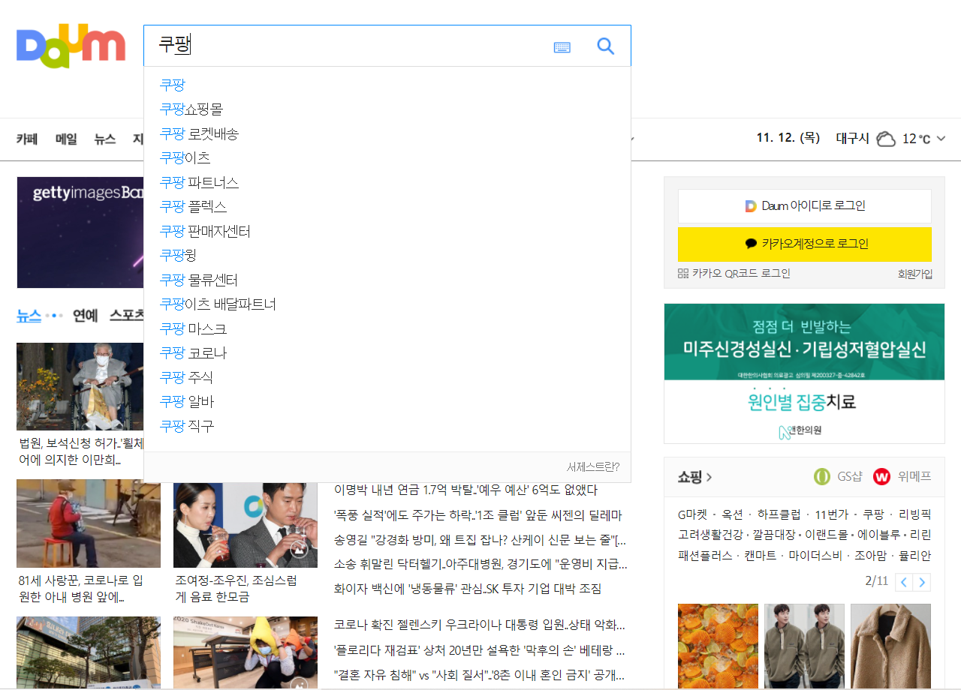
Task: Click the 옥션 shopping link
Action: point(733,514)
